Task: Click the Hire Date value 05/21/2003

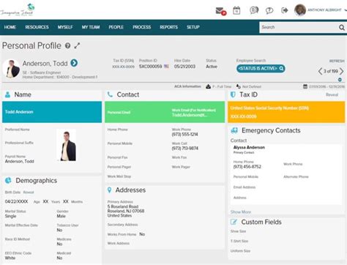Action: pos(184,67)
